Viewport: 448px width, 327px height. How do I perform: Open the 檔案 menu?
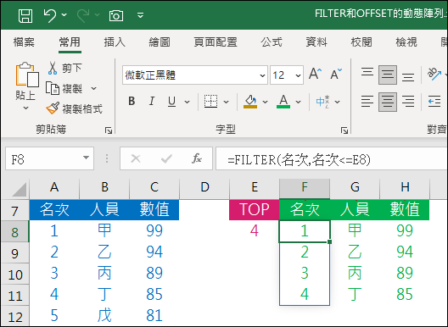click(24, 42)
